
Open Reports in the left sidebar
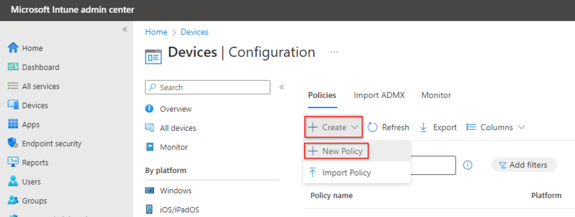coord(28,163)
